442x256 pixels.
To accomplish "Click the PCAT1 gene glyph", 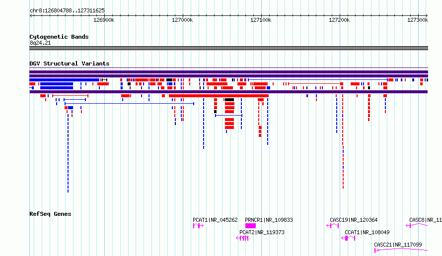I will click(x=198, y=226).
